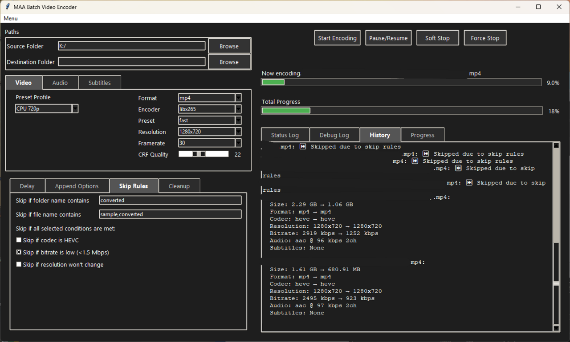The width and height of the screenshot is (570, 342).
Task: Click the 9.0% progress value
Action: coord(553,83)
